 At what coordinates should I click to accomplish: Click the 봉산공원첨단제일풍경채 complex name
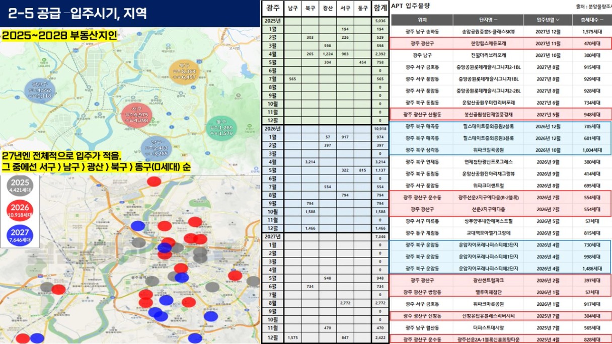[x=488, y=114]
